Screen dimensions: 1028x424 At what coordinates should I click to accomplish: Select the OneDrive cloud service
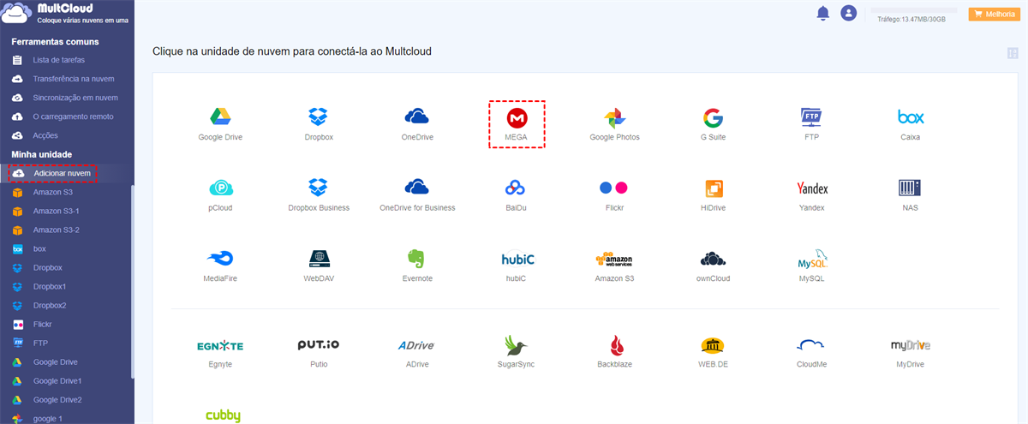point(416,116)
